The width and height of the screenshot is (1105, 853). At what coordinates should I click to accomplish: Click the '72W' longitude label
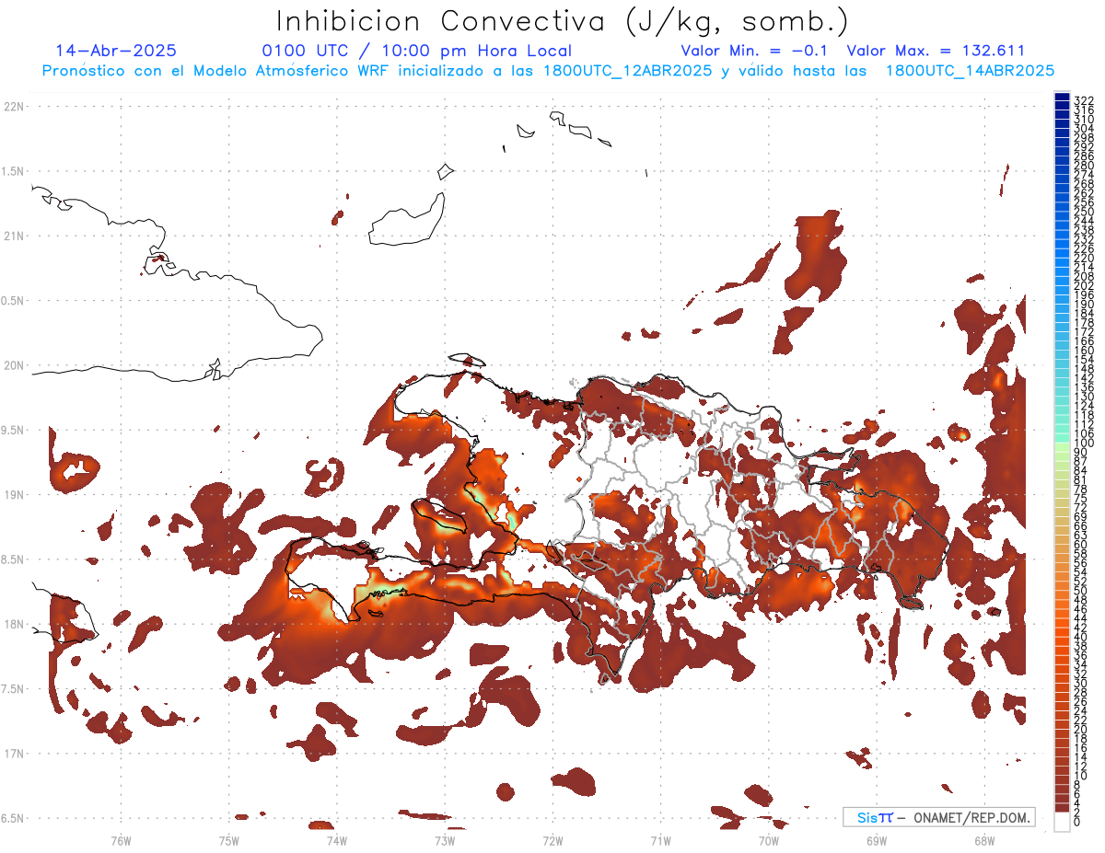(x=552, y=840)
